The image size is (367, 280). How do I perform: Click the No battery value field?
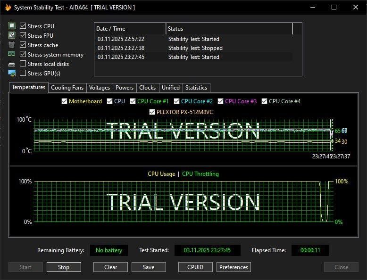[109, 250]
